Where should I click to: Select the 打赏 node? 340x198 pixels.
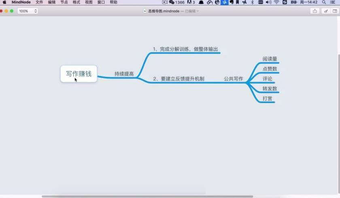[267, 99]
